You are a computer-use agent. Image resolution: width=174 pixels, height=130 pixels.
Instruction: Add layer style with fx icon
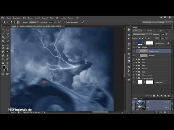coord(150,96)
